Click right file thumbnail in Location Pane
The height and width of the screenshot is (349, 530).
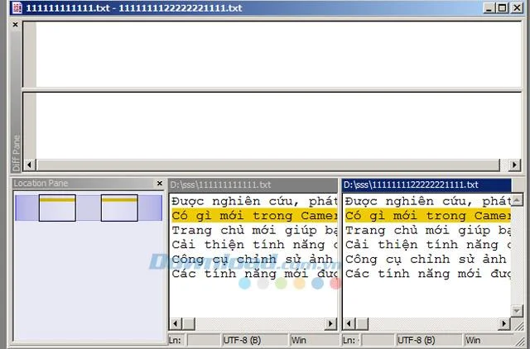(x=119, y=208)
